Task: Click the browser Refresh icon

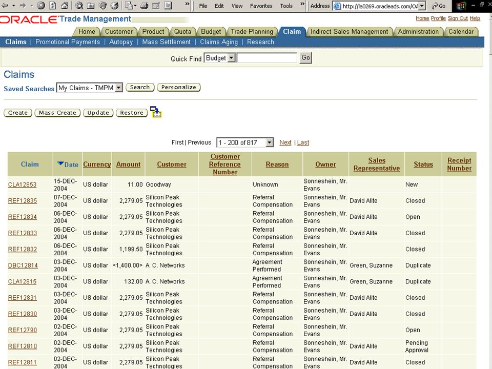Action: click(52, 6)
